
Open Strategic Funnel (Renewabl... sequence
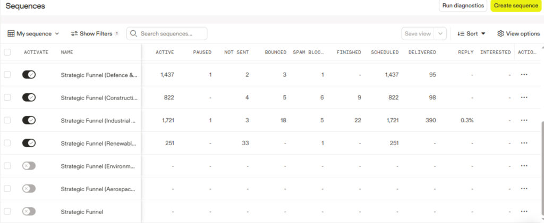pos(98,143)
